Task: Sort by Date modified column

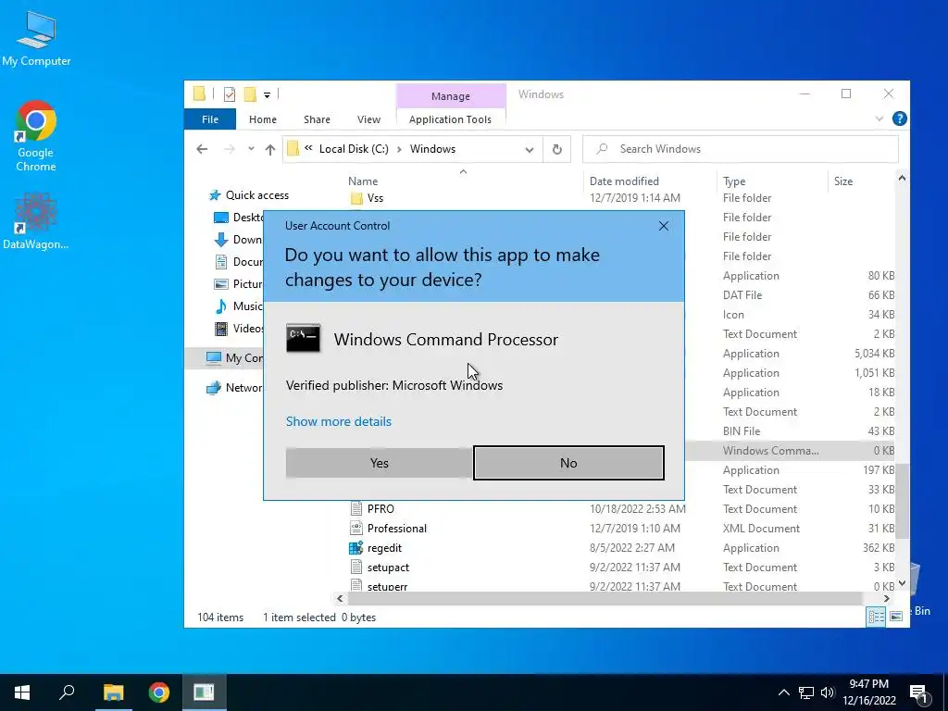Action: tap(624, 181)
